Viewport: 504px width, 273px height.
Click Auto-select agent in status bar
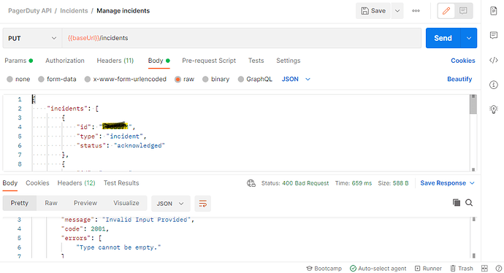pos(378,269)
